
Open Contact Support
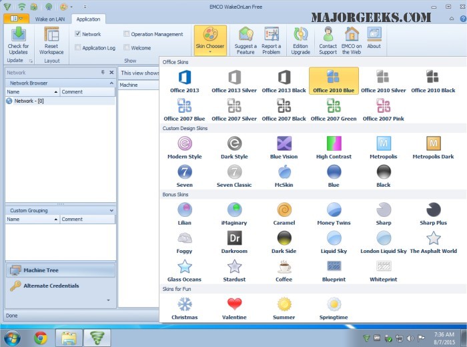[x=328, y=41]
